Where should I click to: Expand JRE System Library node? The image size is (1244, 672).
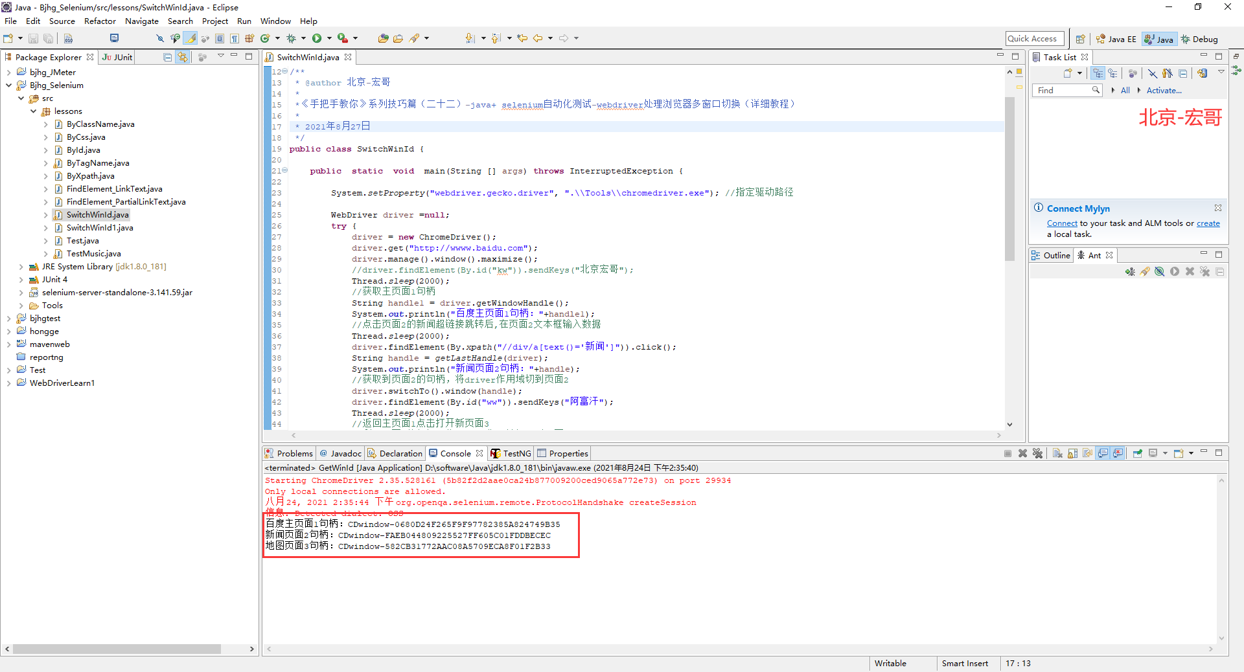click(21, 267)
